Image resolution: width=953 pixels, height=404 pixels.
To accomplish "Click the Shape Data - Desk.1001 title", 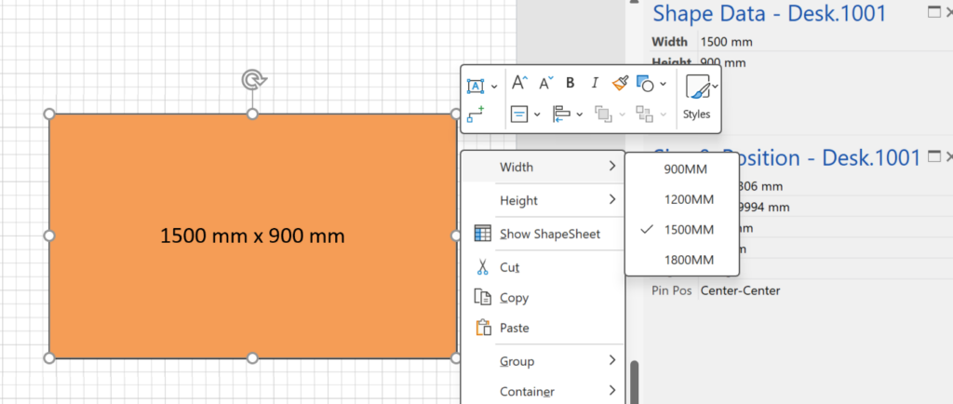I will [770, 13].
